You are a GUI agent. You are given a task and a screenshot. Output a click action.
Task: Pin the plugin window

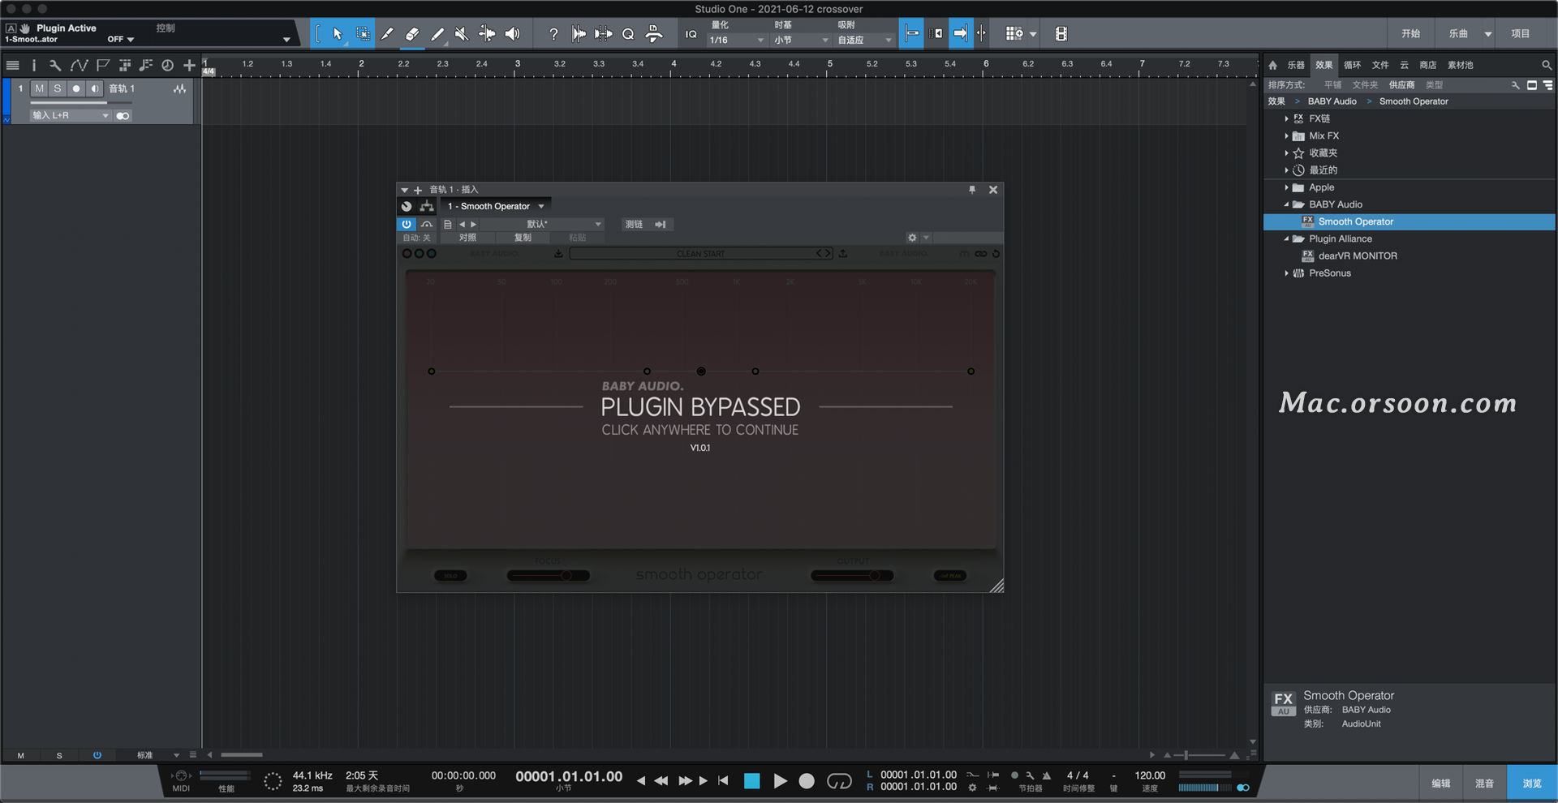(972, 190)
